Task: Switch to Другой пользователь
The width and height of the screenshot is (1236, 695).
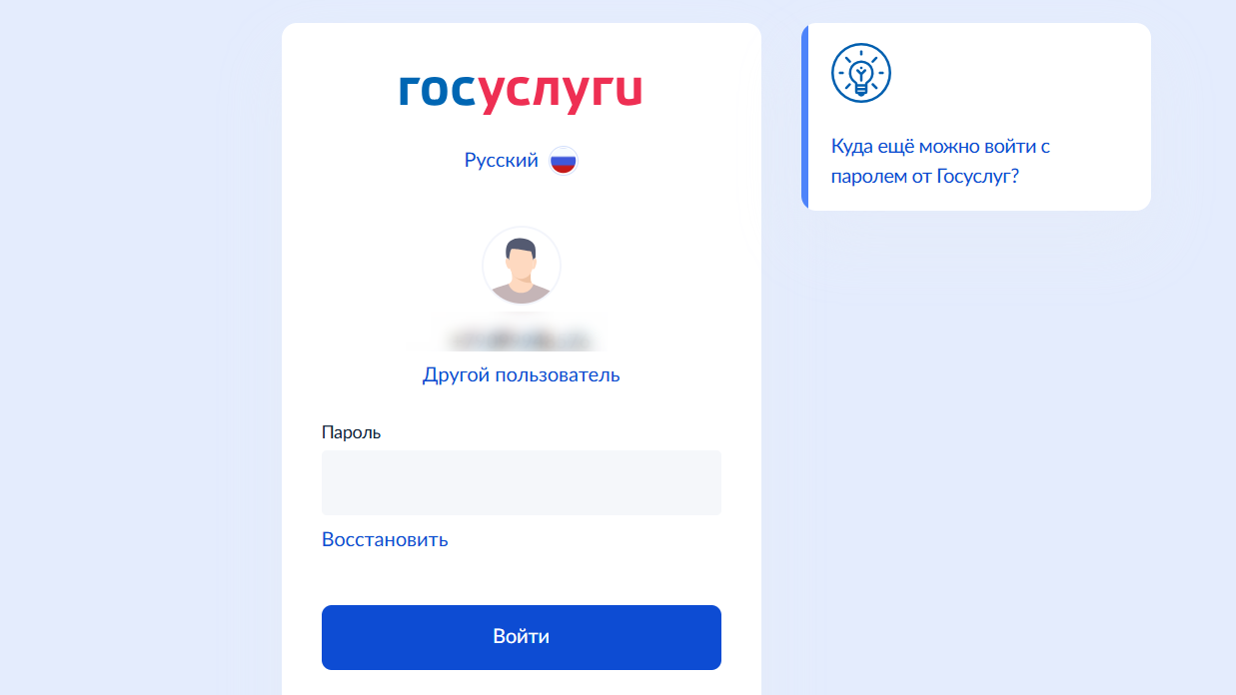Action: coord(521,375)
